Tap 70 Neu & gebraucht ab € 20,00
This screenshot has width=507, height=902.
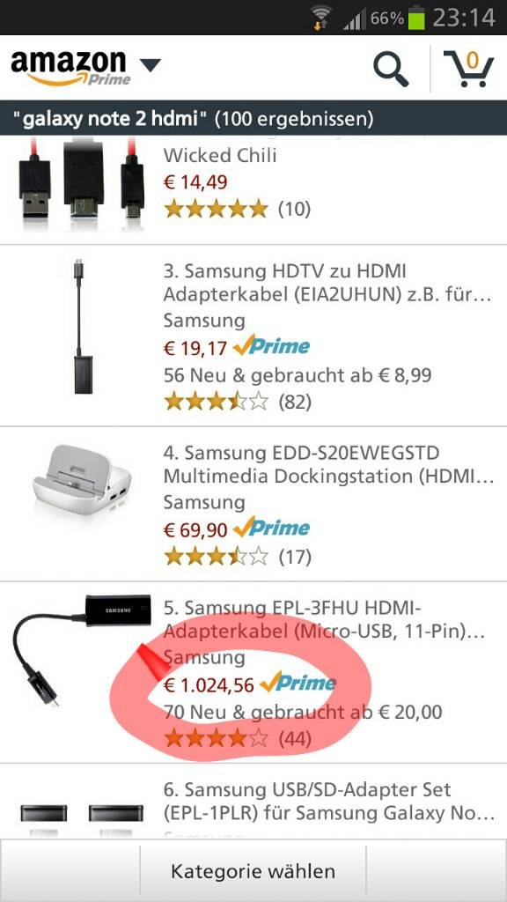point(303,712)
